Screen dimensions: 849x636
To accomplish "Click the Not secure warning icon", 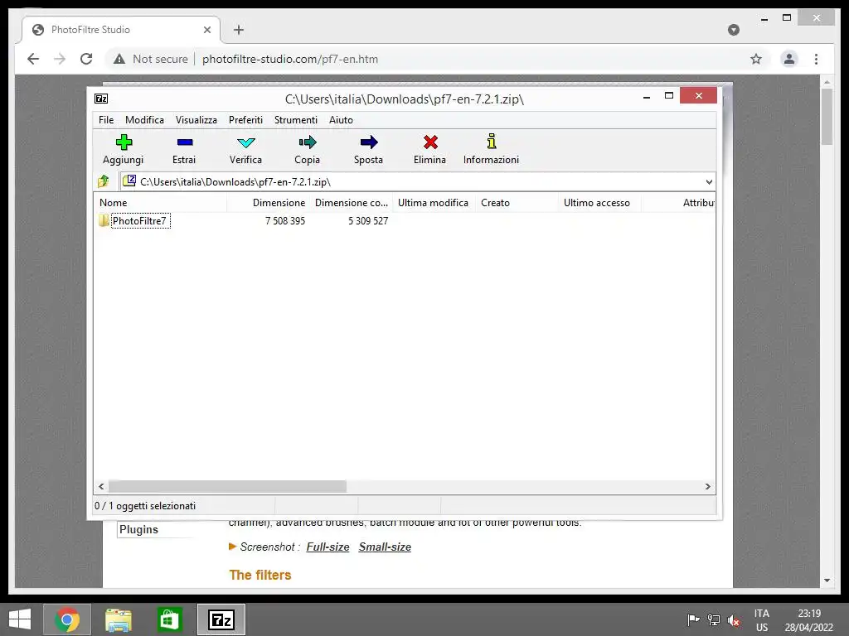I will pyautogui.click(x=119, y=59).
